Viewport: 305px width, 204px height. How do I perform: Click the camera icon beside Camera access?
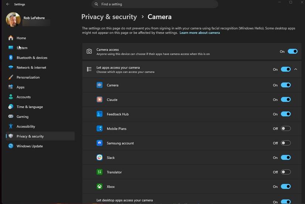pos(89,51)
